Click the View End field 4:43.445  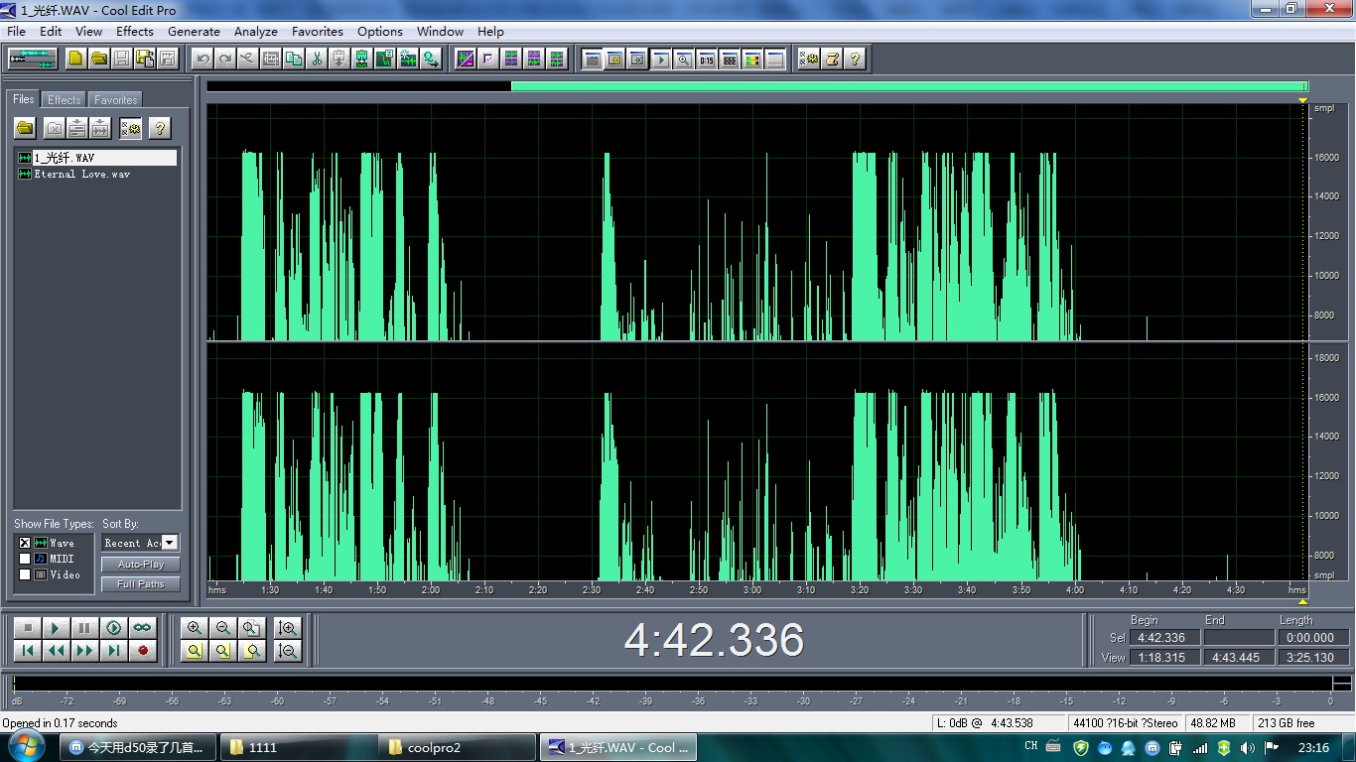click(1238, 657)
